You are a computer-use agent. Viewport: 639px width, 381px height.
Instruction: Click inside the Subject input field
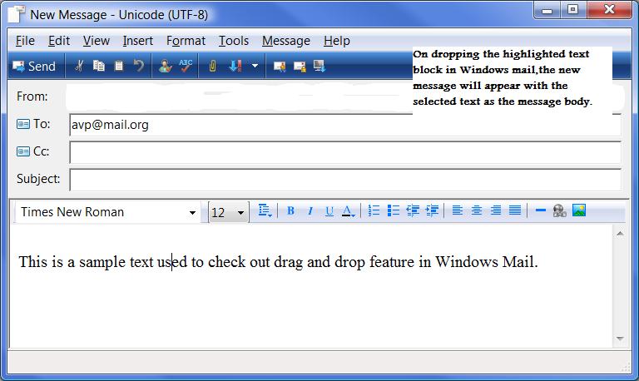pyautogui.click(x=345, y=180)
